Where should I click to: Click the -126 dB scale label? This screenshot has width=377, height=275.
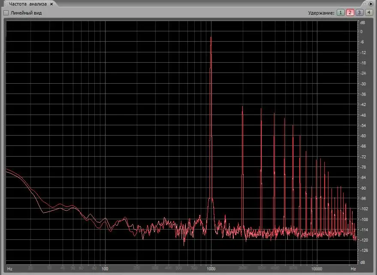coord(364,250)
